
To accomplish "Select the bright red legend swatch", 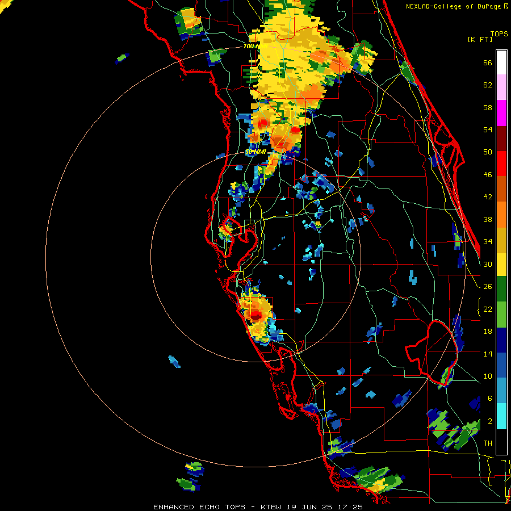I will [x=501, y=164].
